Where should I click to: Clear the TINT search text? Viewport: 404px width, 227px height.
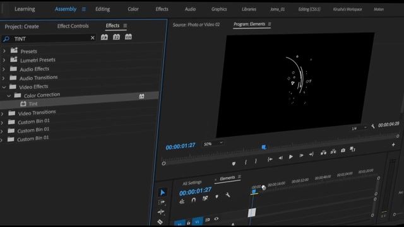pos(93,38)
